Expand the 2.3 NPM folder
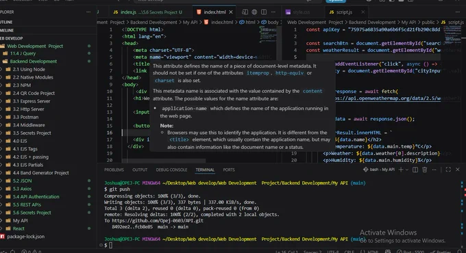 point(22,85)
